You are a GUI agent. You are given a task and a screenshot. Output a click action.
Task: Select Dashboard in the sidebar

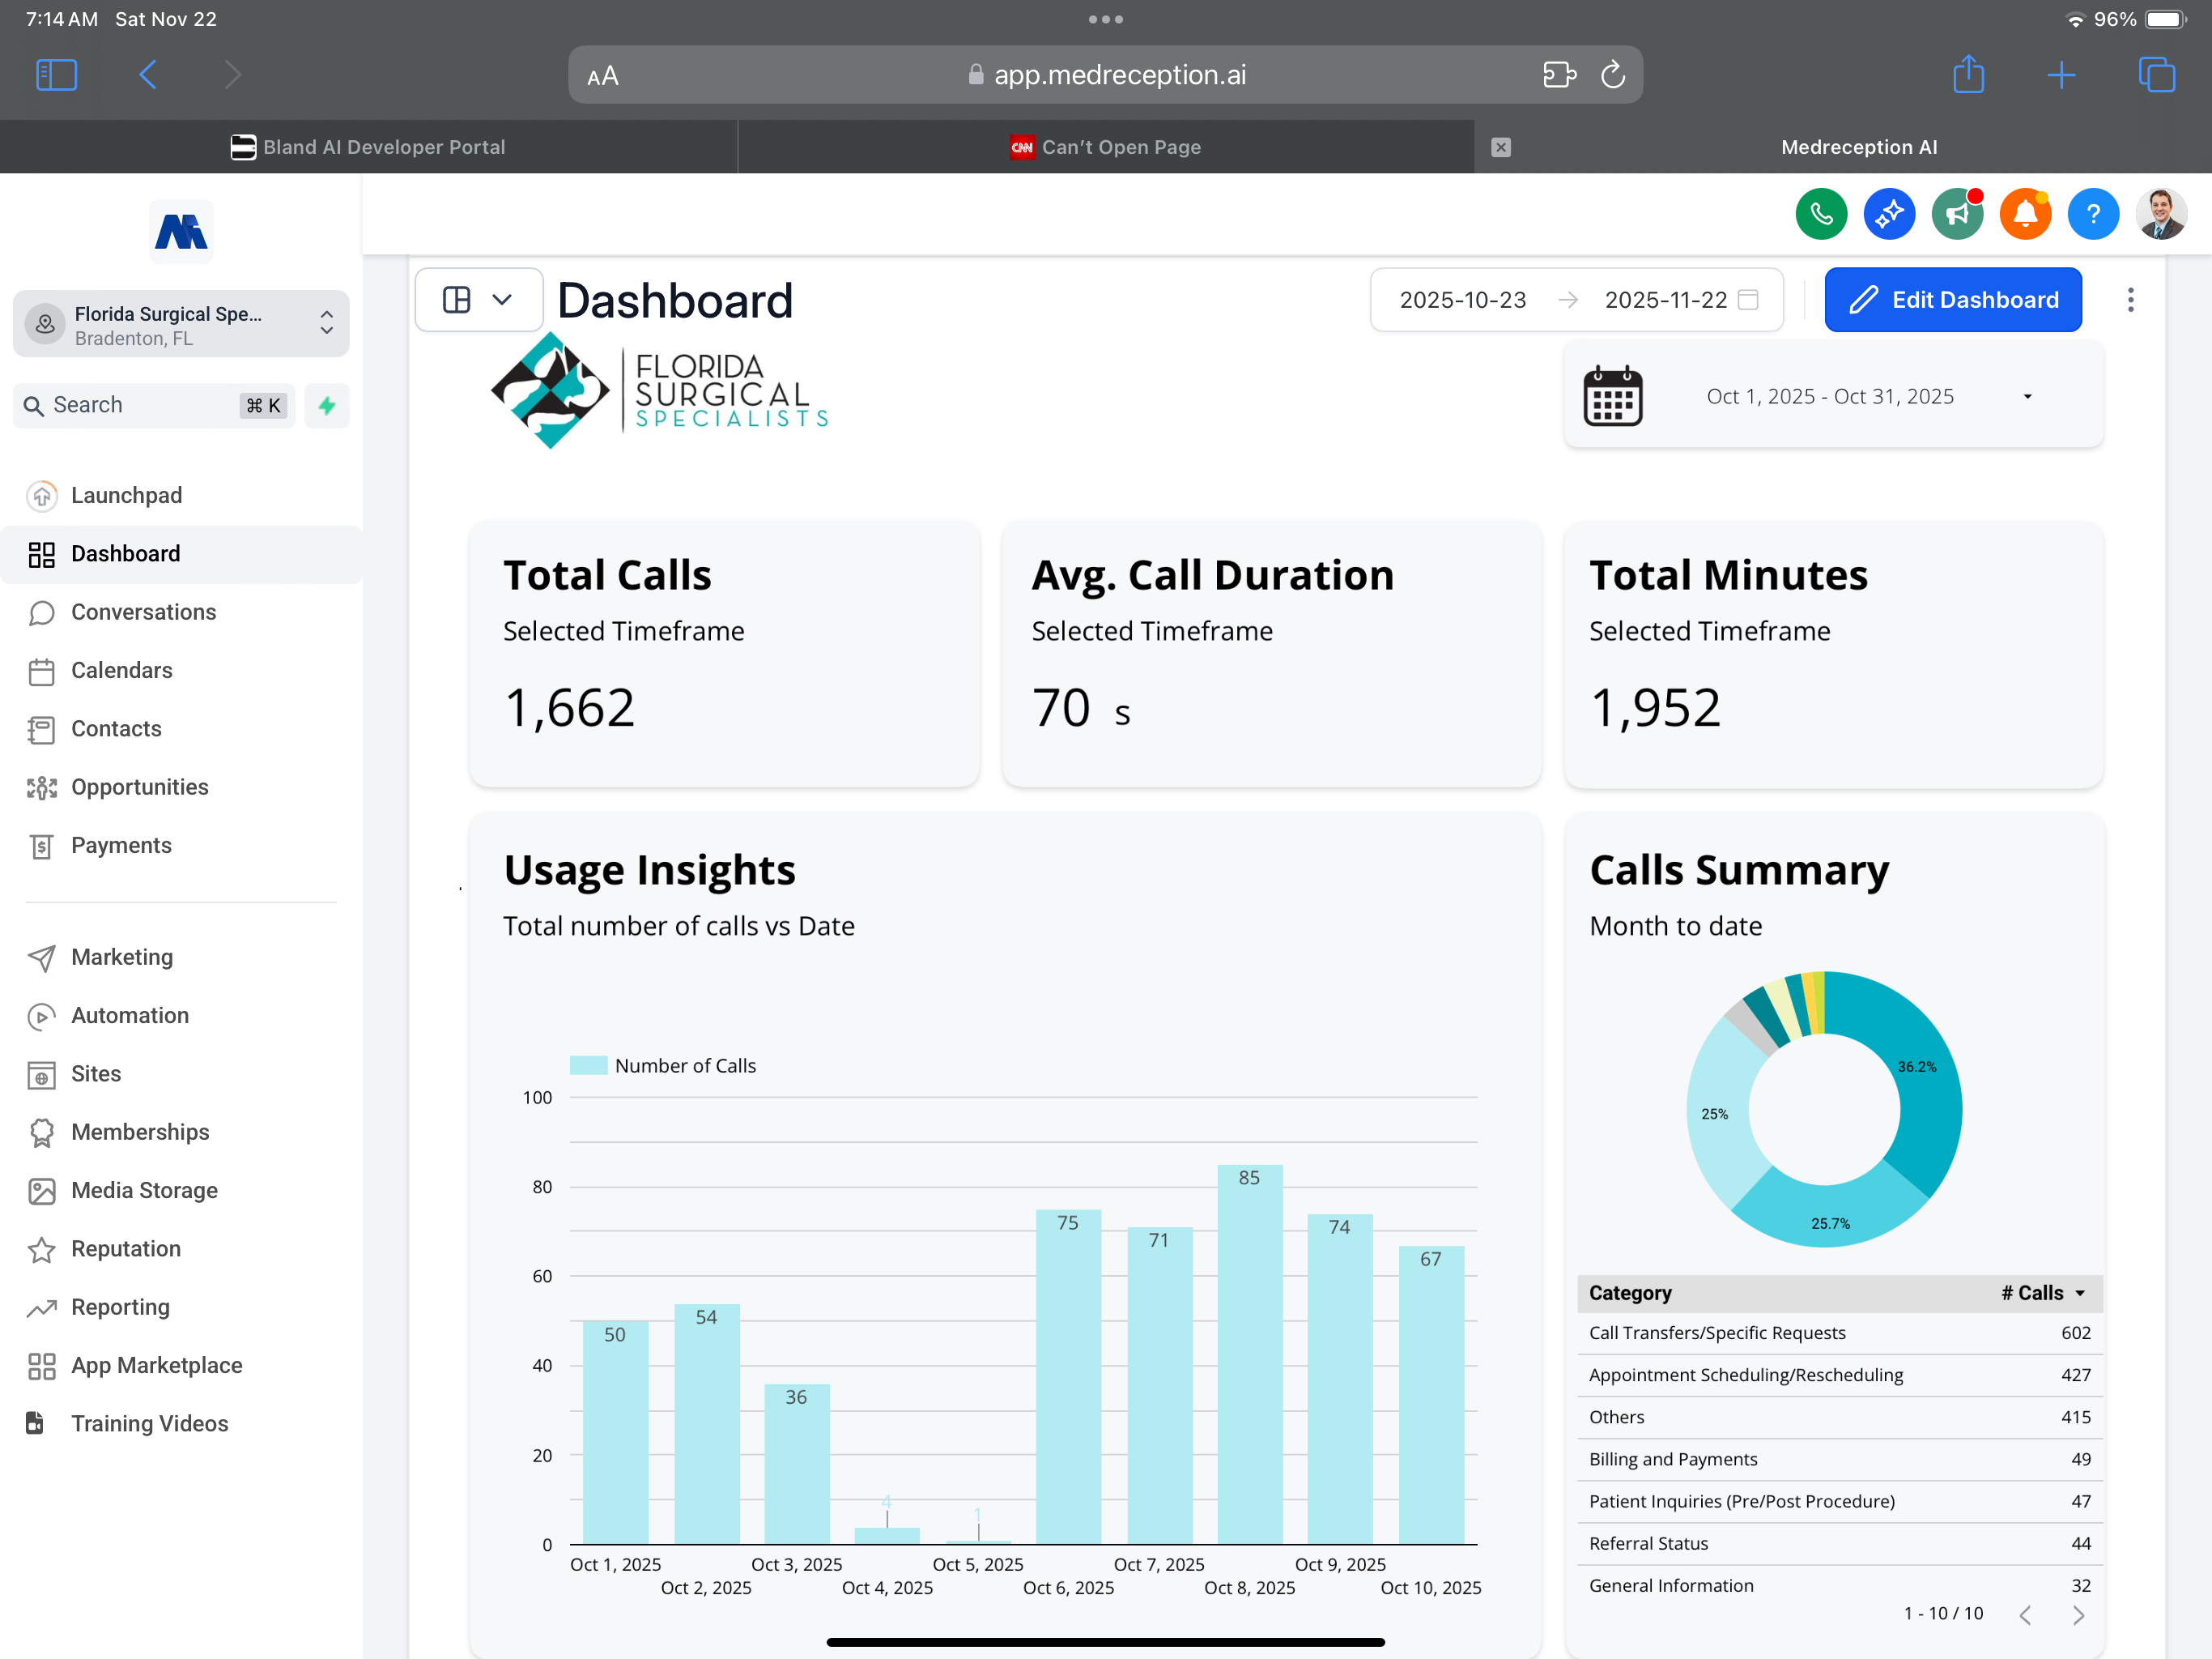[x=181, y=554]
